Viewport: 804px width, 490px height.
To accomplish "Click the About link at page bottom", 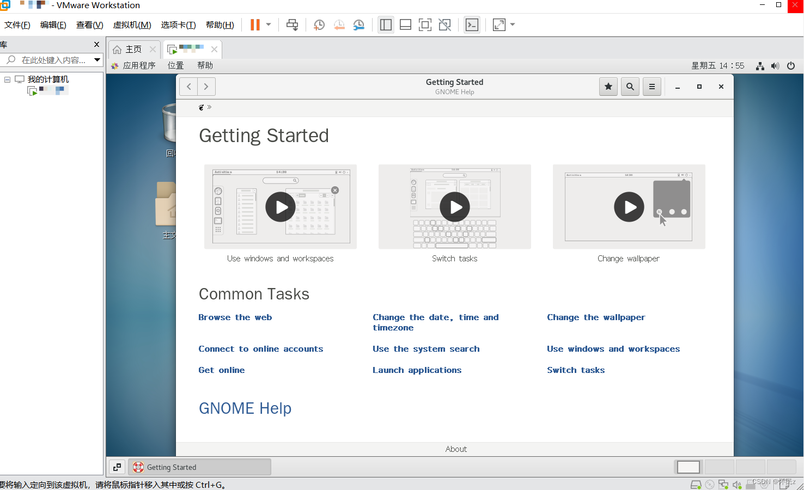I will coord(456,449).
